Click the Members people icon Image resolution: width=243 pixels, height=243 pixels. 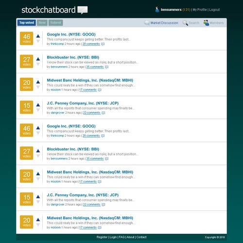coord(206,23)
